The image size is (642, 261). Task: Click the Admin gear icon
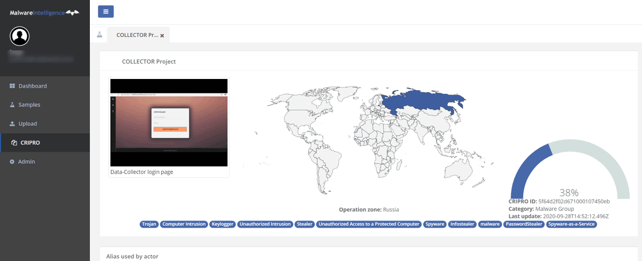pyautogui.click(x=12, y=162)
